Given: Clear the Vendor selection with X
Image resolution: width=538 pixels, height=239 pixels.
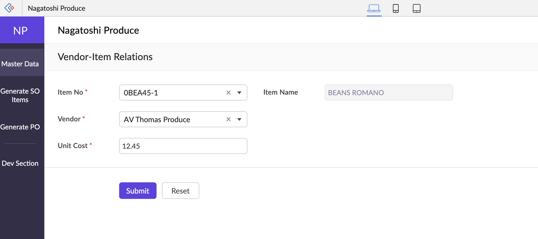Looking at the screenshot, I should (228, 119).
